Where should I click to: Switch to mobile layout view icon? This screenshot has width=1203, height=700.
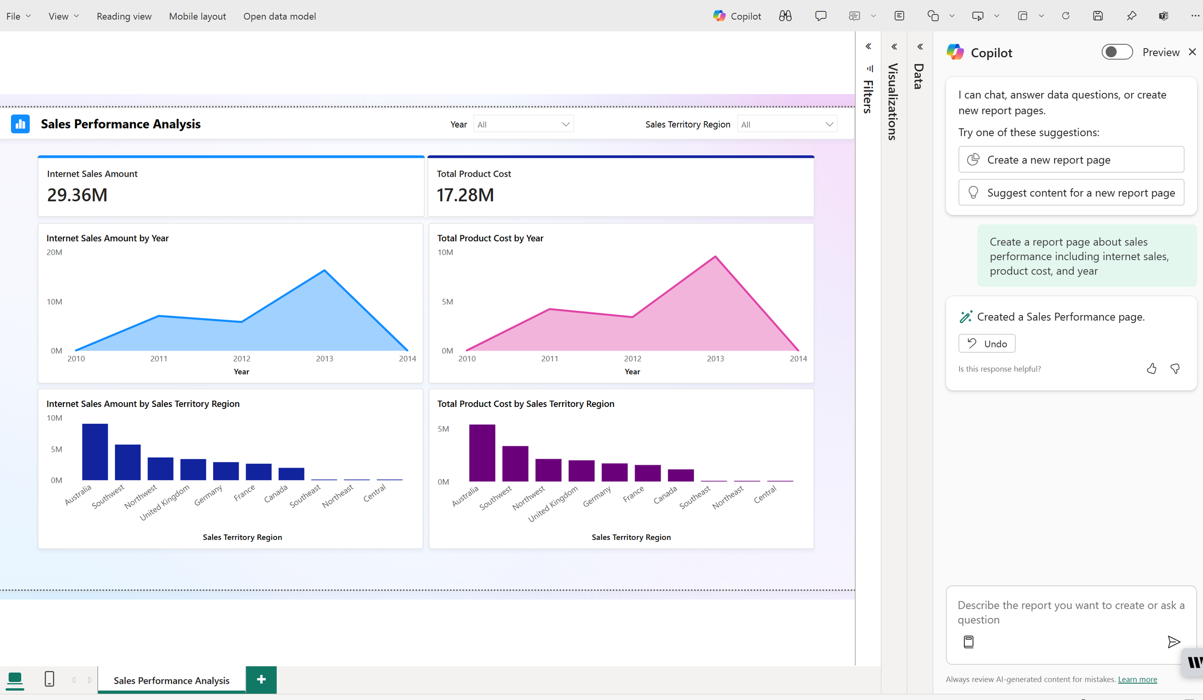(49, 679)
